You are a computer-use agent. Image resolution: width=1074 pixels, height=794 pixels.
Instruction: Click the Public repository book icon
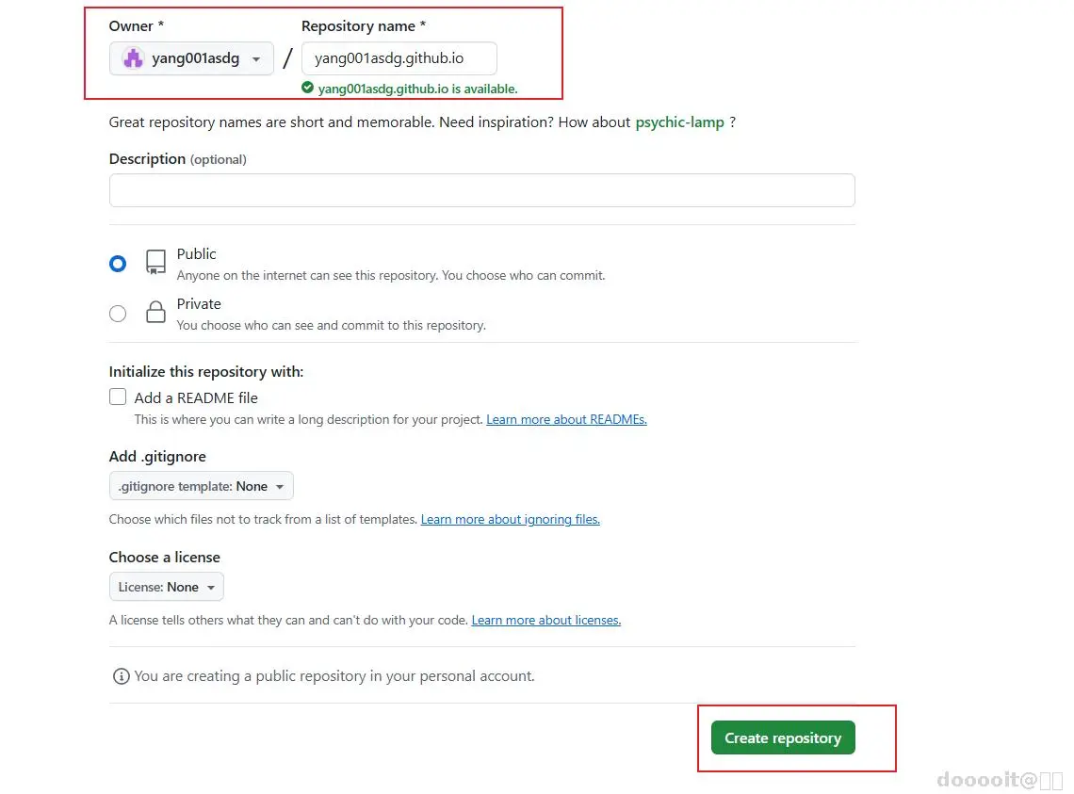click(x=155, y=263)
